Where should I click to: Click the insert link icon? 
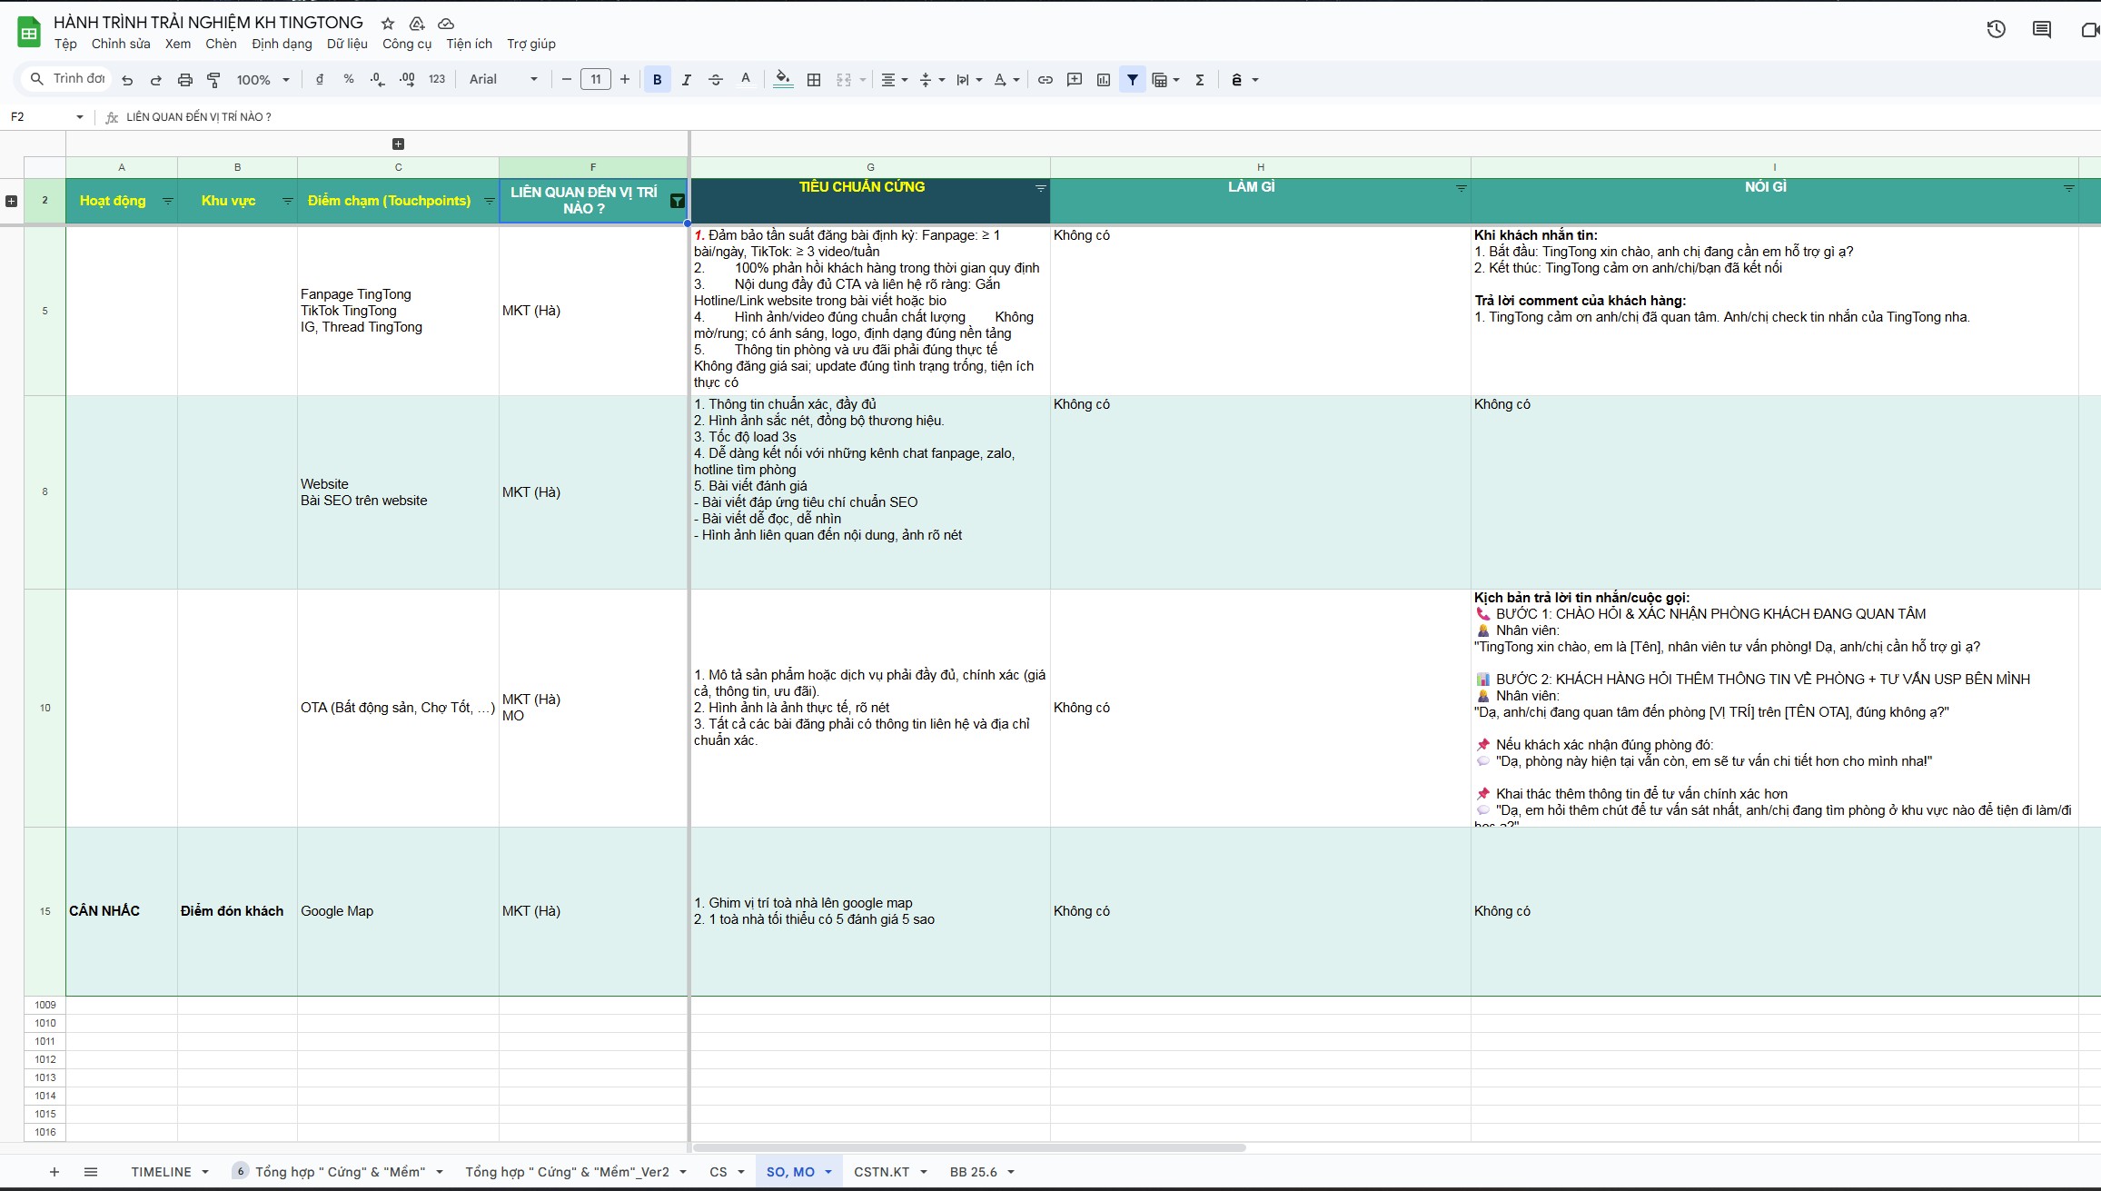1046,80
